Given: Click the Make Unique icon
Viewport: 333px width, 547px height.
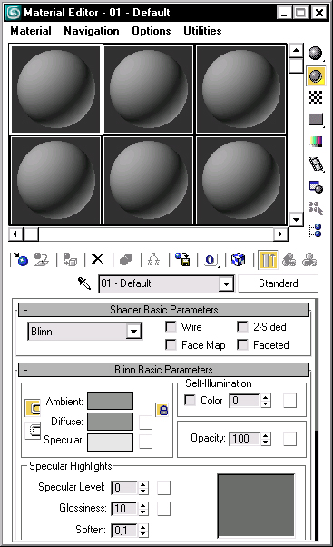Looking at the screenshot, I should [x=153, y=260].
